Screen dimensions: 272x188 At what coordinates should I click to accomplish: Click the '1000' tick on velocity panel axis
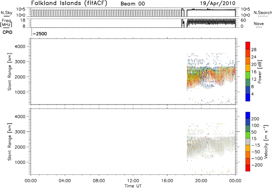tap(20, 162)
